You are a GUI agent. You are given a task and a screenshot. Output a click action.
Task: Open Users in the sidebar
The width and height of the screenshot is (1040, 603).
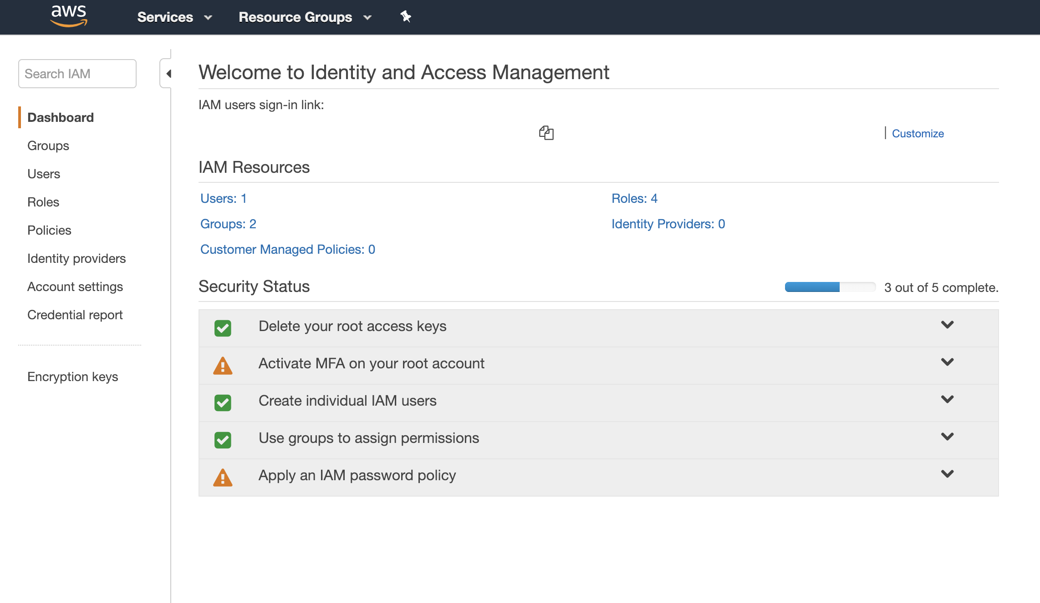coord(44,174)
